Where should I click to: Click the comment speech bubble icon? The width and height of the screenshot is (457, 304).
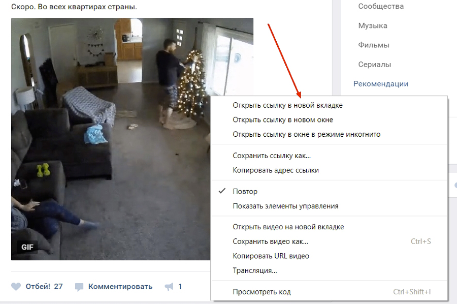pos(79,287)
